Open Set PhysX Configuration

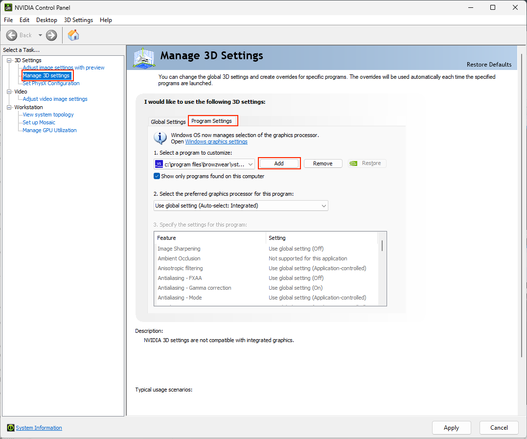point(51,83)
